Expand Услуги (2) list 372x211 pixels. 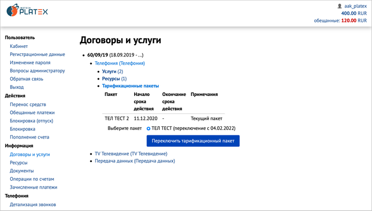pyautogui.click(x=112, y=71)
